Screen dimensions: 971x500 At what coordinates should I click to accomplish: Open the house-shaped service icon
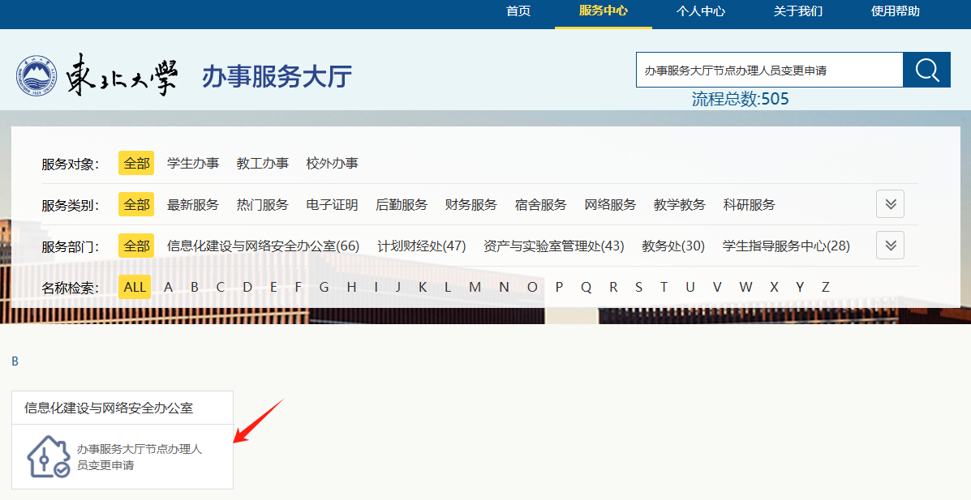pos(48,457)
